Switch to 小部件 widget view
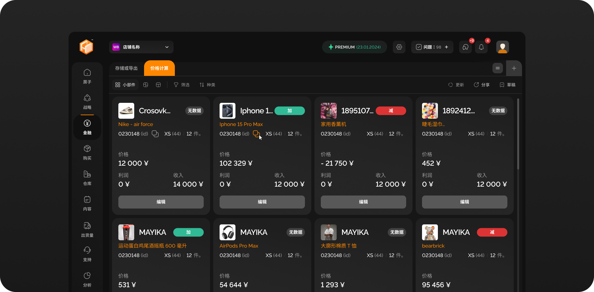Image resolution: width=594 pixels, height=292 pixels. (x=125, y=85)
